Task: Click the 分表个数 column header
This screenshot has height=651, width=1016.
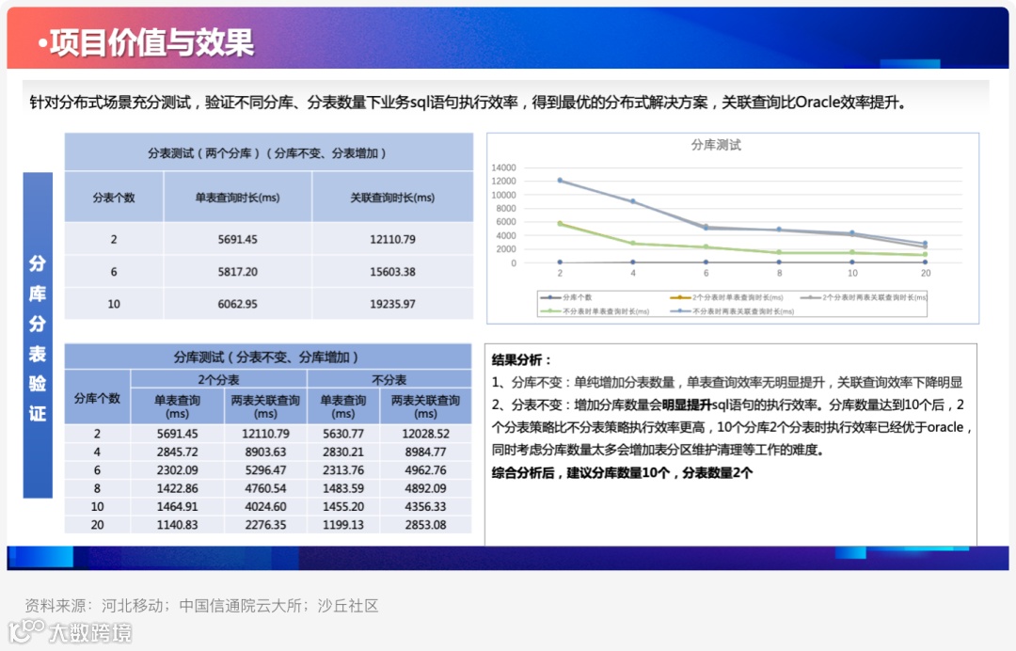Action: point(114,198)
